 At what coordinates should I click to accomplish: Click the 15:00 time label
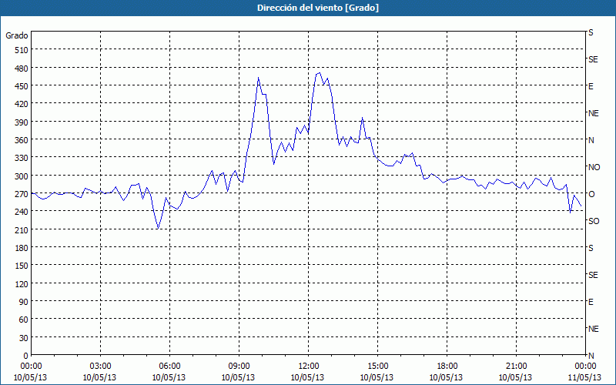click(377, 367)
